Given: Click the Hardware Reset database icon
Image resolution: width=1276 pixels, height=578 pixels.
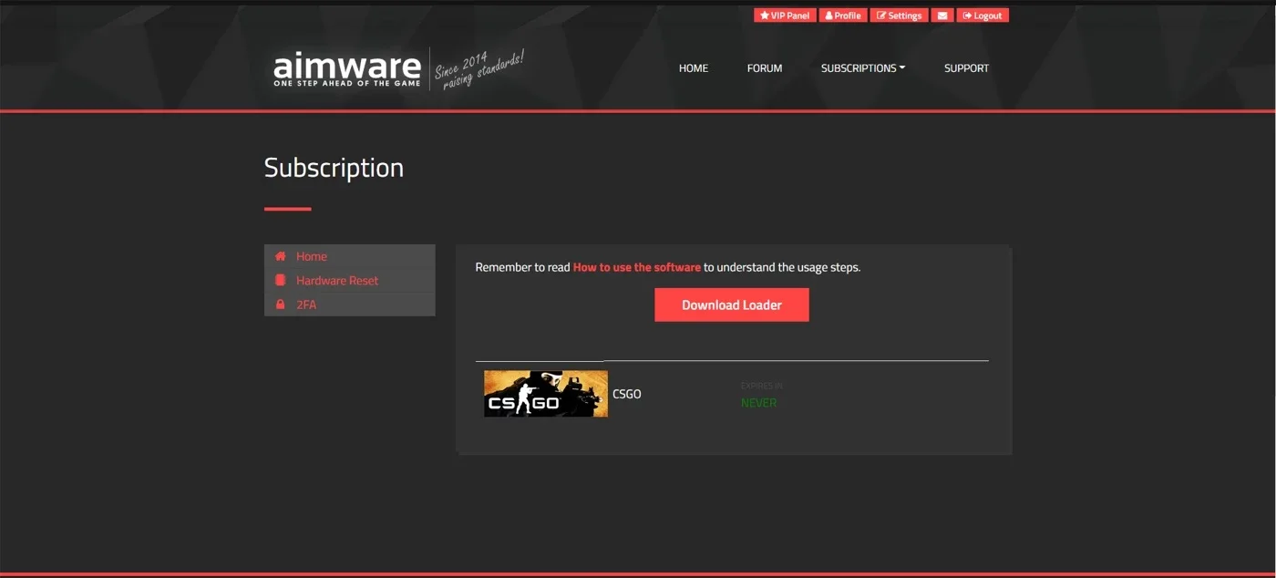Looking at the screenshot, I should (x=281, y=280).
